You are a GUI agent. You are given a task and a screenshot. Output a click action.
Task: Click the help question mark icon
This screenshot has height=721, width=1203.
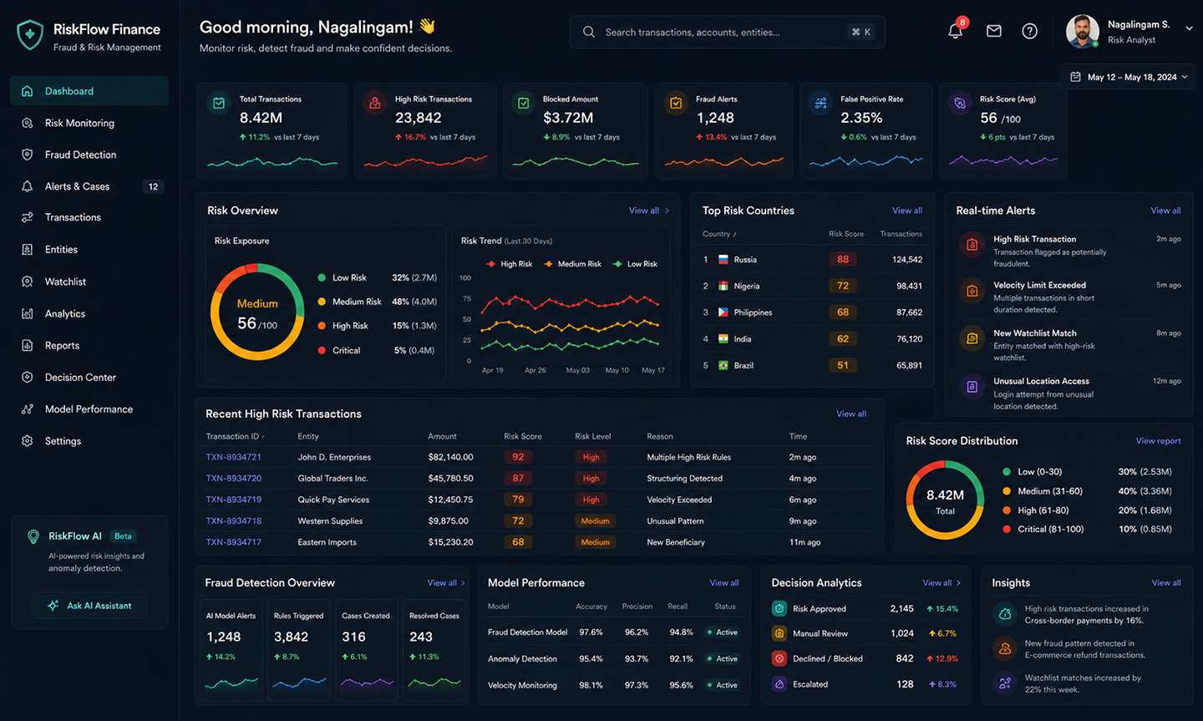tap(1030, 32)
